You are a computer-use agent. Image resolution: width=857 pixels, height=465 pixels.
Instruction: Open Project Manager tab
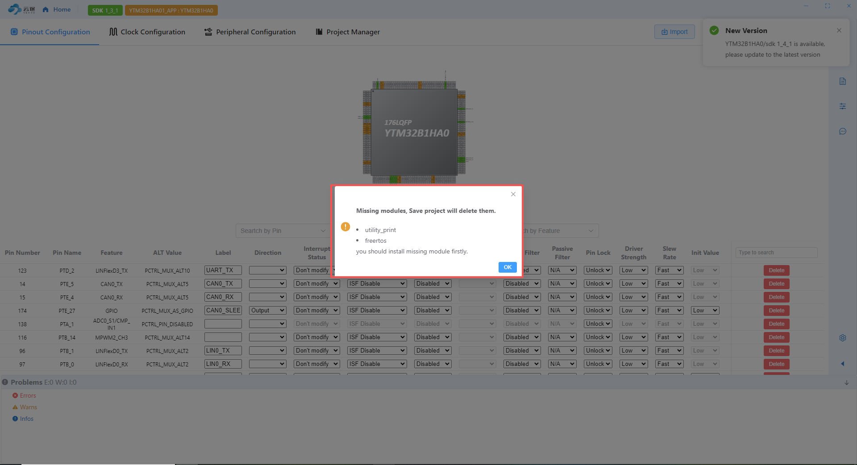(x=348, y=32)
